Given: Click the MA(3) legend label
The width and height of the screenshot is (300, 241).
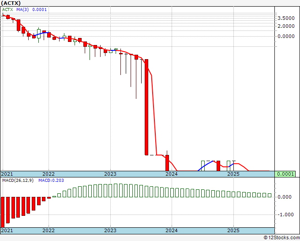Looking at the screenshot, I should [x=22, y=9].
